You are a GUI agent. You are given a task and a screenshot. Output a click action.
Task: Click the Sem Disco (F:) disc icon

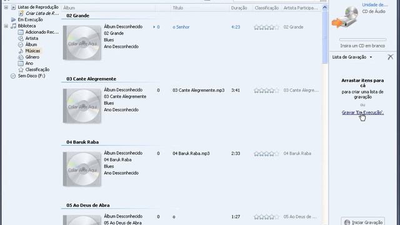coord(13,76)
